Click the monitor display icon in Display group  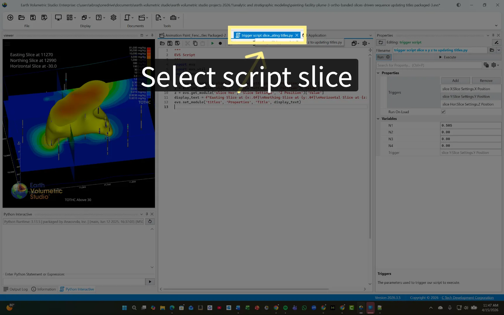[x=58, y=17]
